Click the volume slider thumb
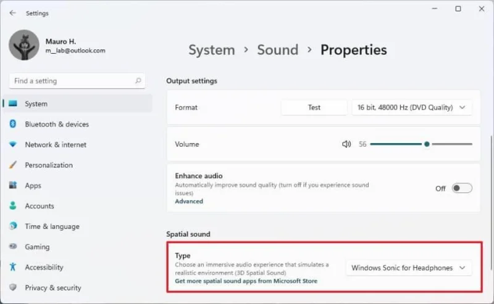This screenshot has height=304, width=494. click(x=427, y=144)
